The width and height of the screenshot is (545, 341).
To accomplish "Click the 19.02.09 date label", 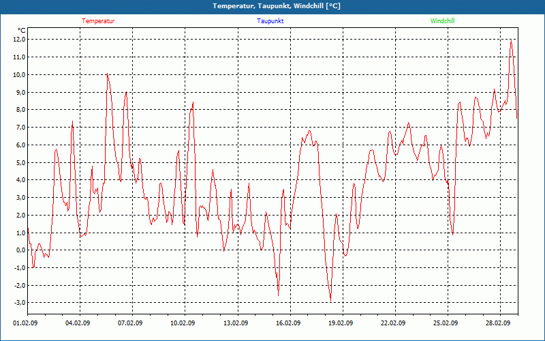I will 341,323.
